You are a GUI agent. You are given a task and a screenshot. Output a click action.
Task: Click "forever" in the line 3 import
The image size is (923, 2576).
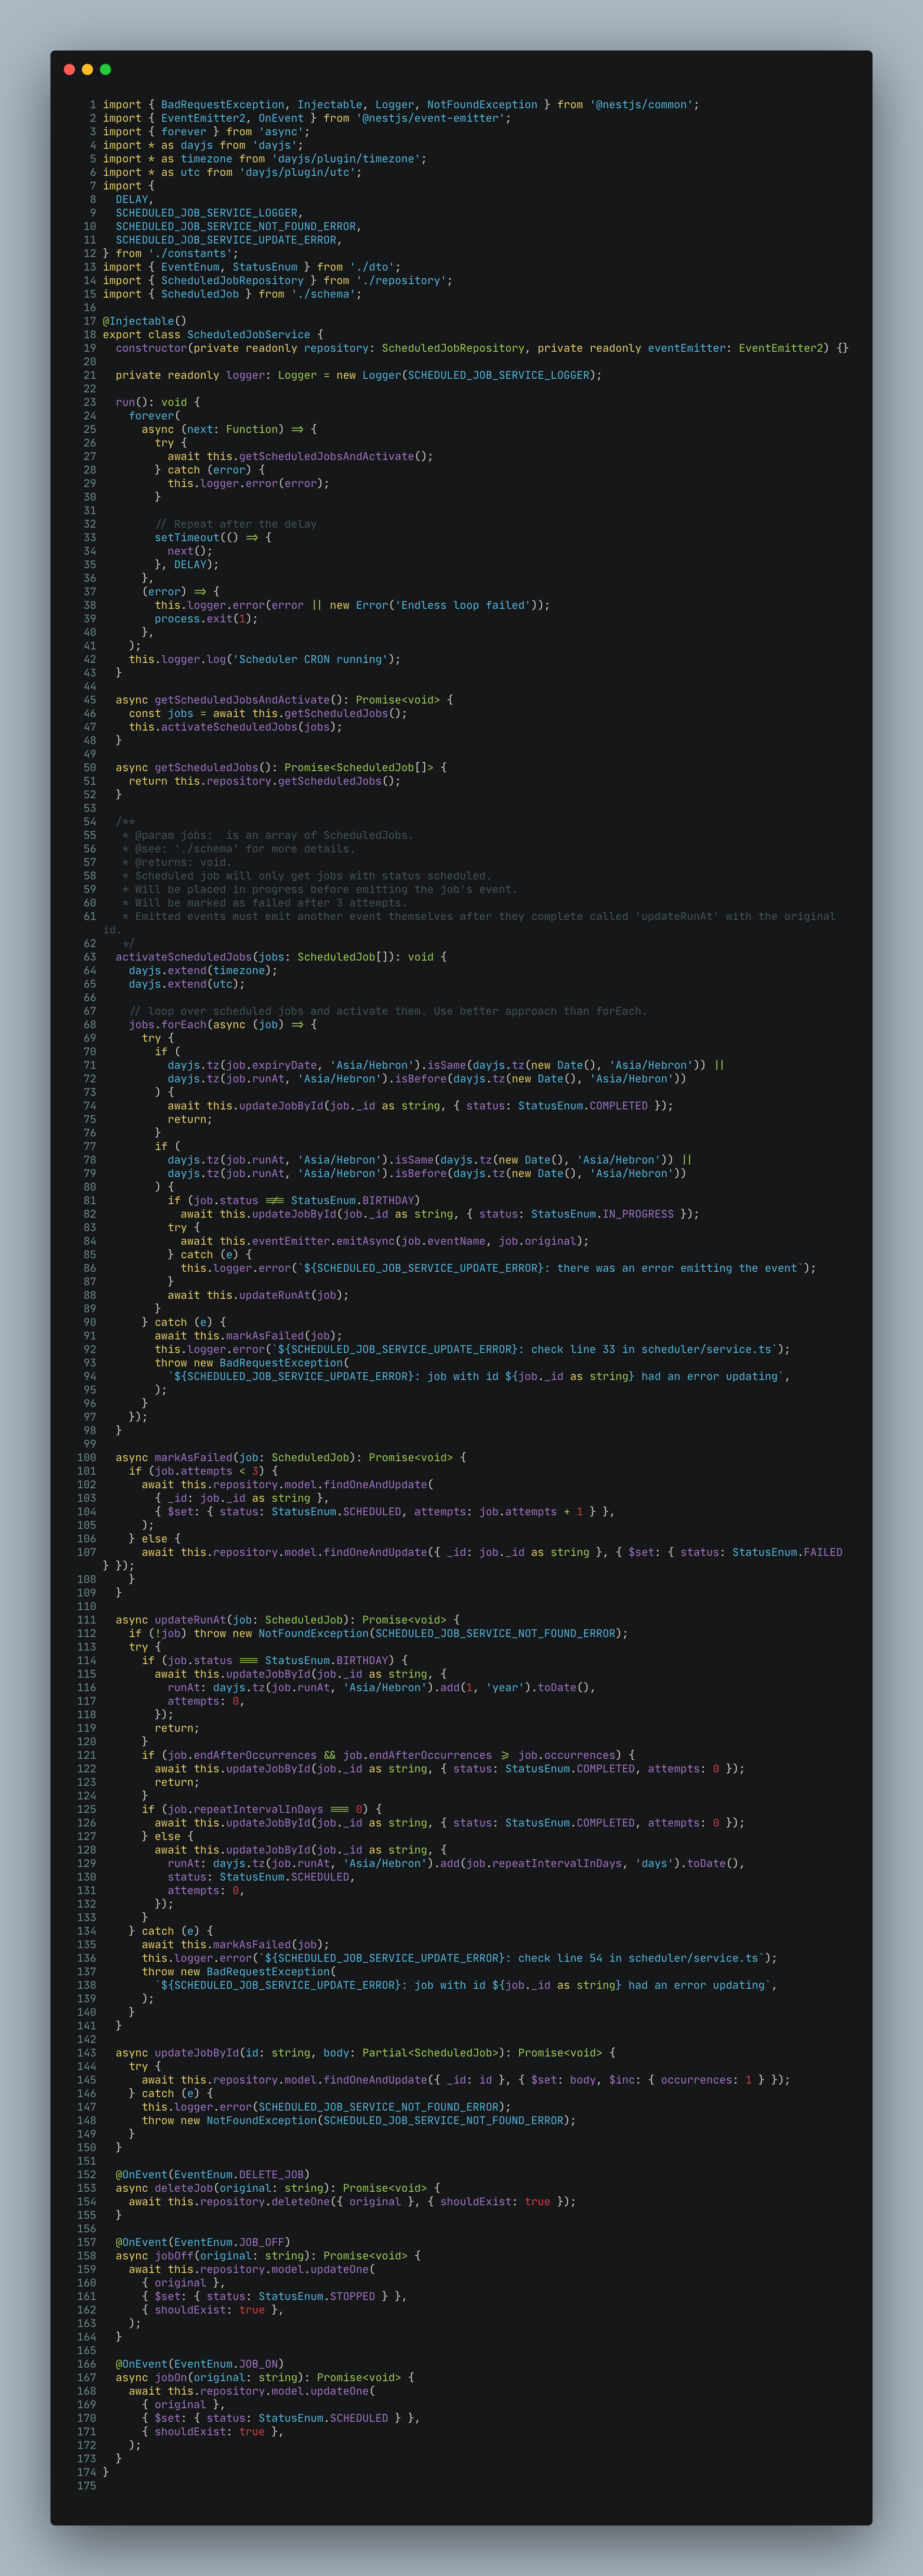coord(184,132)
